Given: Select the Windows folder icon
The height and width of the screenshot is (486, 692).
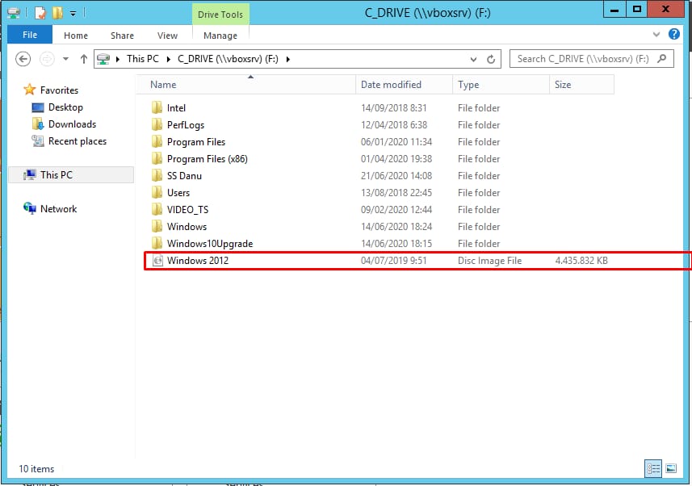Looking at the screenshot, I should pyautogui.click(x=157, y=226).
